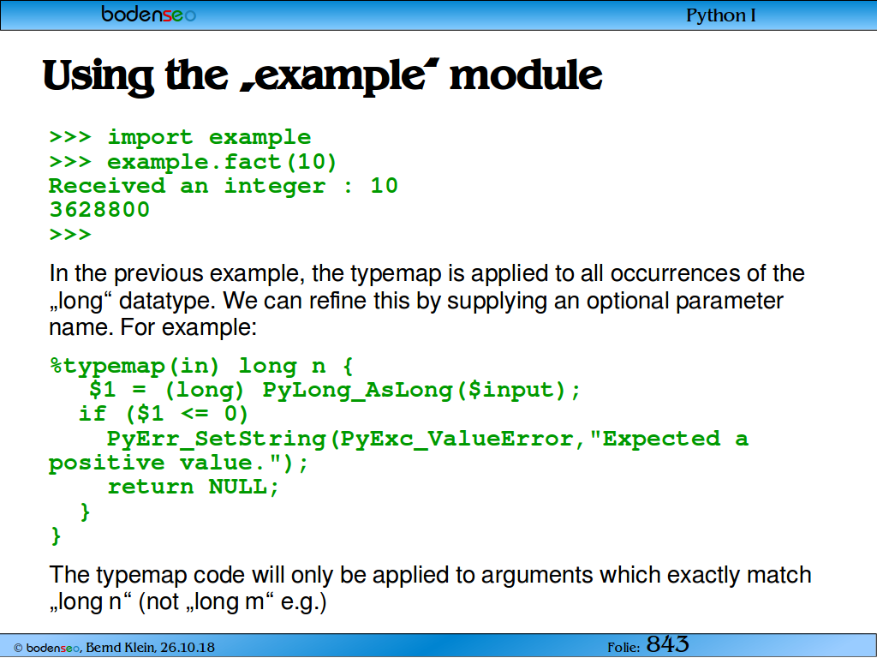877x658 pixels.
Task: Click the final closing brace of typemap
Action: [x=56, y=536]
